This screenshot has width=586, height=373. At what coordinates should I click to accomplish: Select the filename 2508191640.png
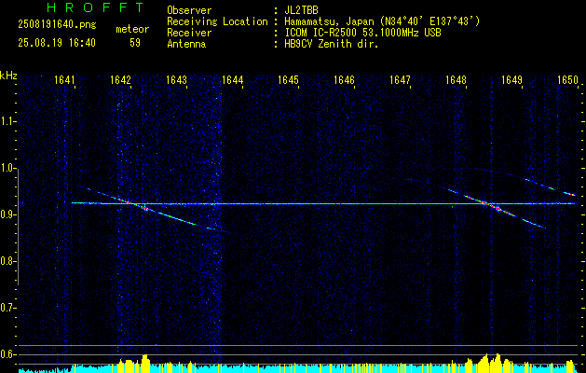coord(57,25)
